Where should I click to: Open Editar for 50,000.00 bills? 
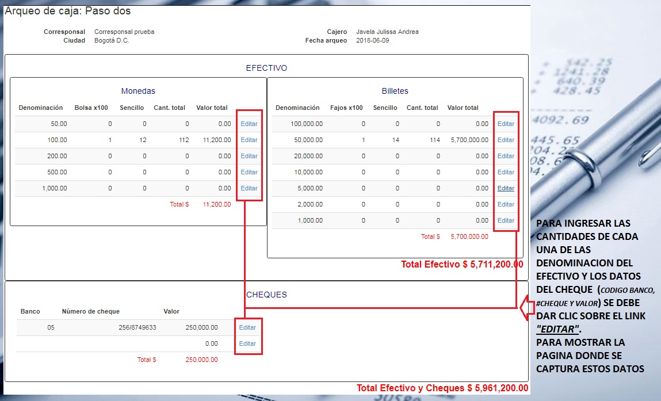click(506, 140)
